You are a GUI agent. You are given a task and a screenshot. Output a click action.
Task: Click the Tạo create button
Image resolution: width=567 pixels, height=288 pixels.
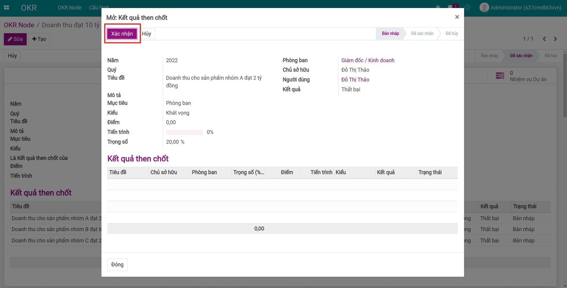point(39,39)
